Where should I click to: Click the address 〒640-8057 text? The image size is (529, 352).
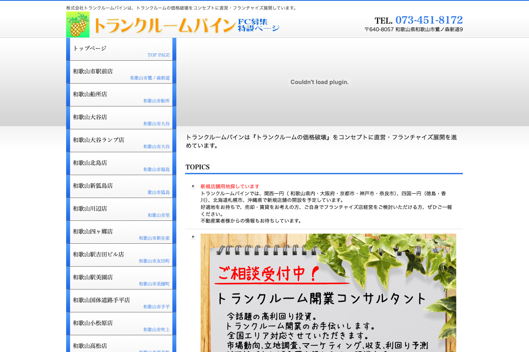[414, 29]
